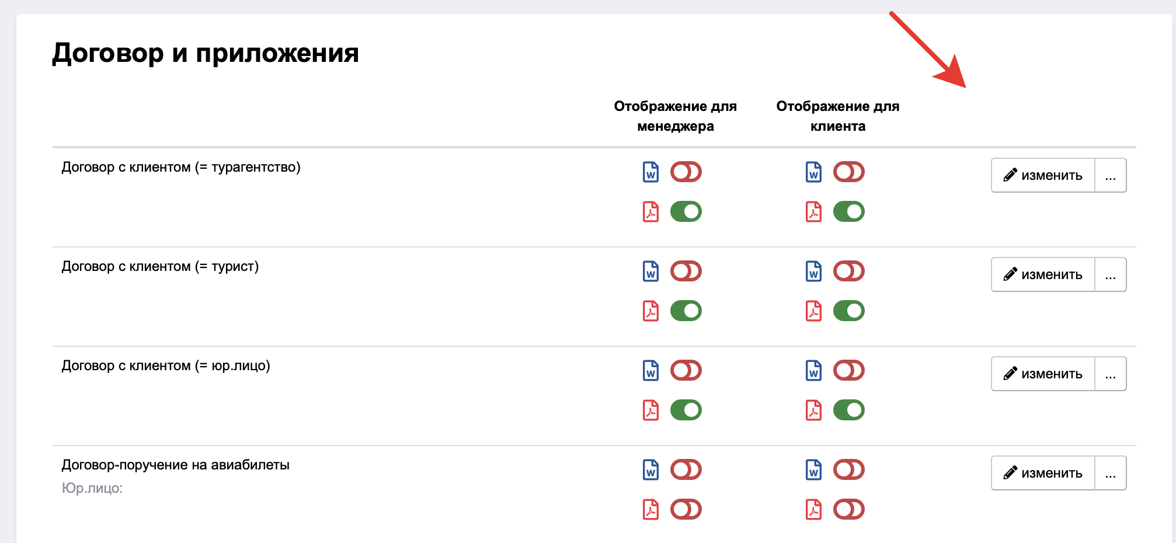Open client Word file for авиабилеты договор-поручение
1176x543 pixels.
click(813, 470)
